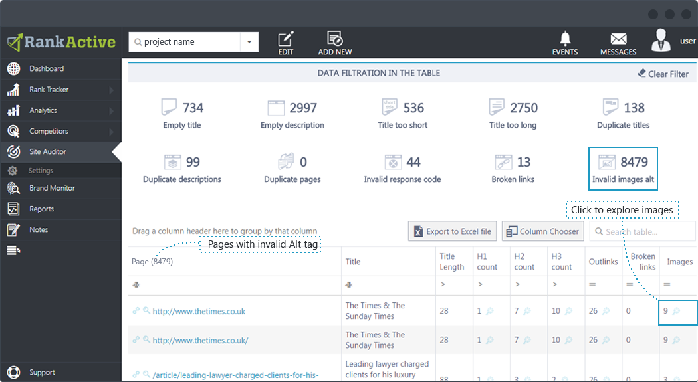Toggle the Duplicate titles filter
698x382 pixels.
click(x=624, y=114)
